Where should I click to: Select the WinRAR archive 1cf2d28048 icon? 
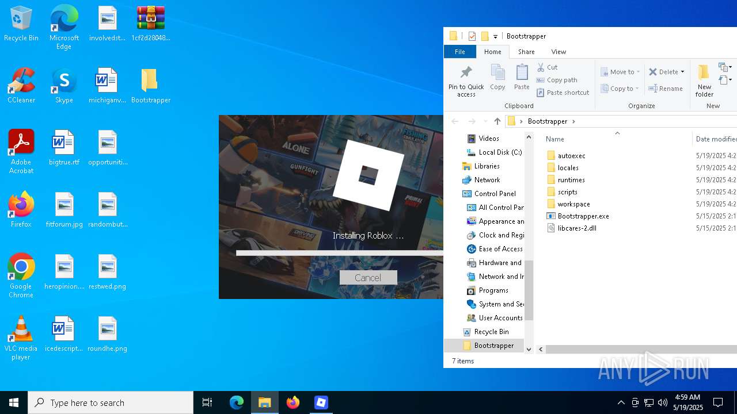coord(150,24)
